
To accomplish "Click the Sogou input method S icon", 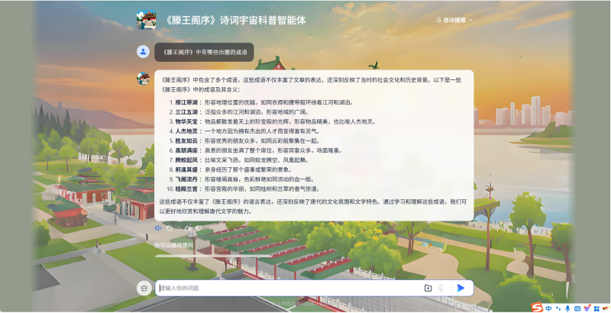I will (538, 307).
